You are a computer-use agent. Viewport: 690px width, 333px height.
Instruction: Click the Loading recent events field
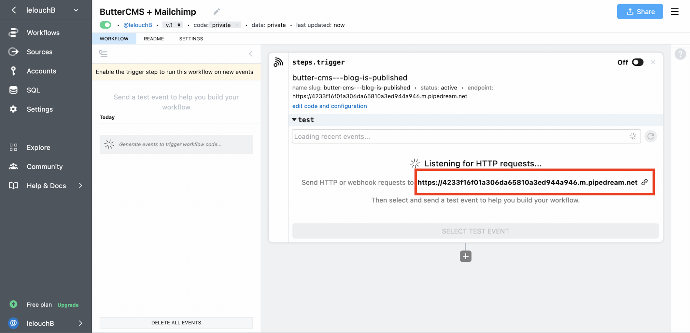point(459,136)
